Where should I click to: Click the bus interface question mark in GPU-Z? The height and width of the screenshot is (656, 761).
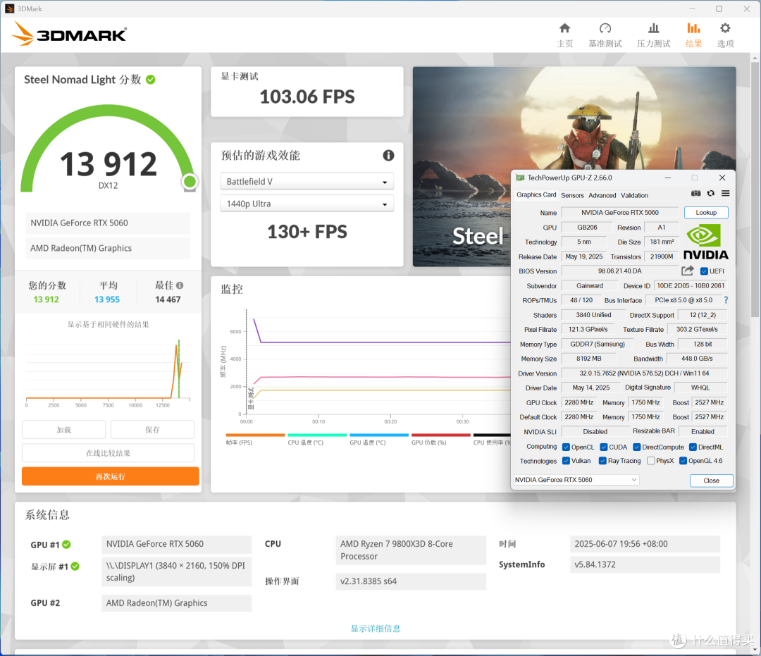click(726, 300)
